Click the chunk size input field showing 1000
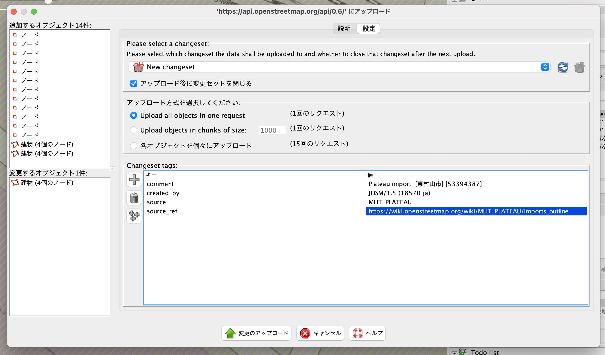605x355 pixels. pos(272,130)
